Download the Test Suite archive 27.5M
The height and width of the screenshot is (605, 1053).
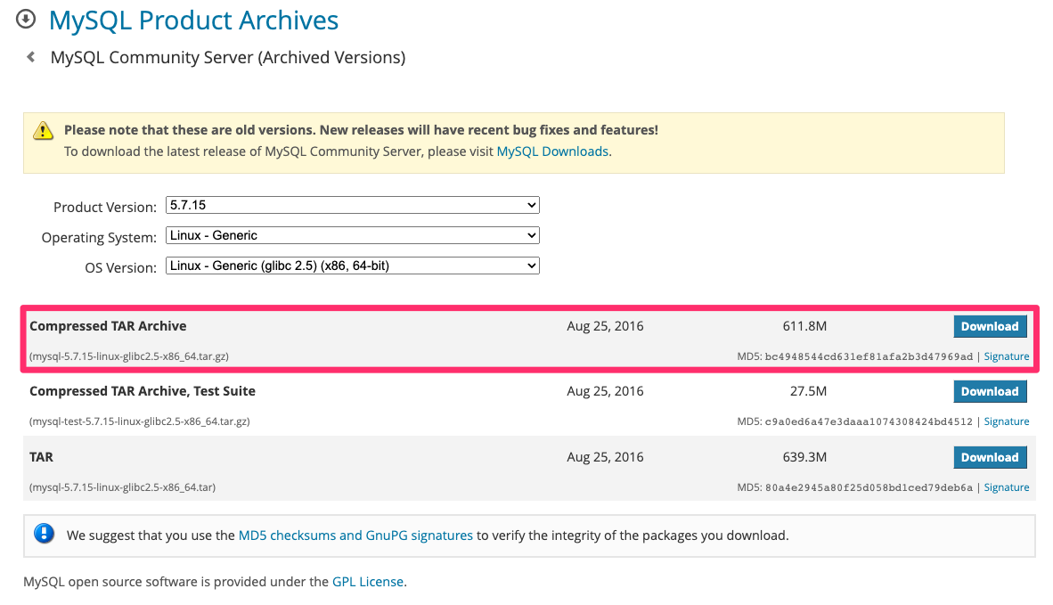[990, 391]
